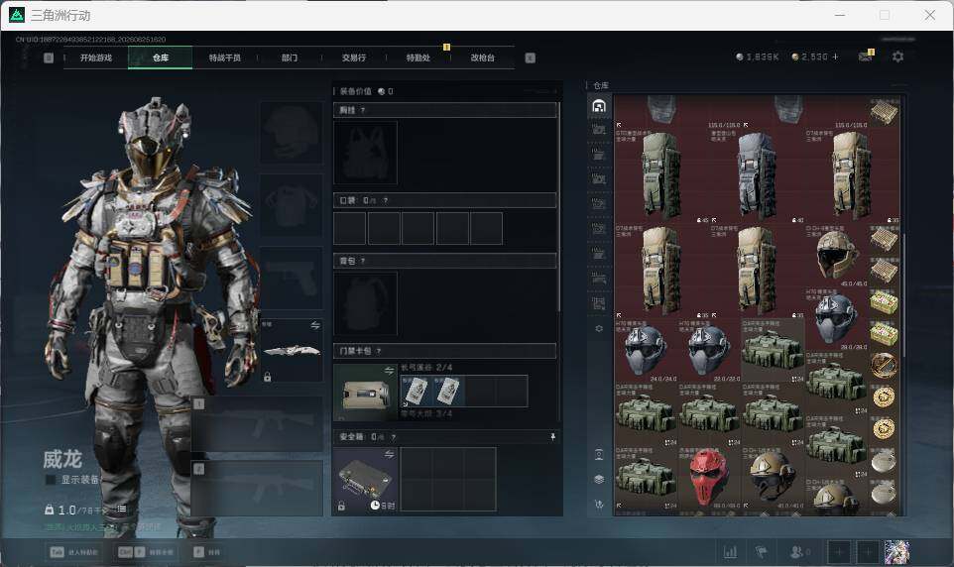Open the fifth storage box in sidebar
Viewport: 954px width, 567px height.
pyautogui.click(x=599, y=203)
